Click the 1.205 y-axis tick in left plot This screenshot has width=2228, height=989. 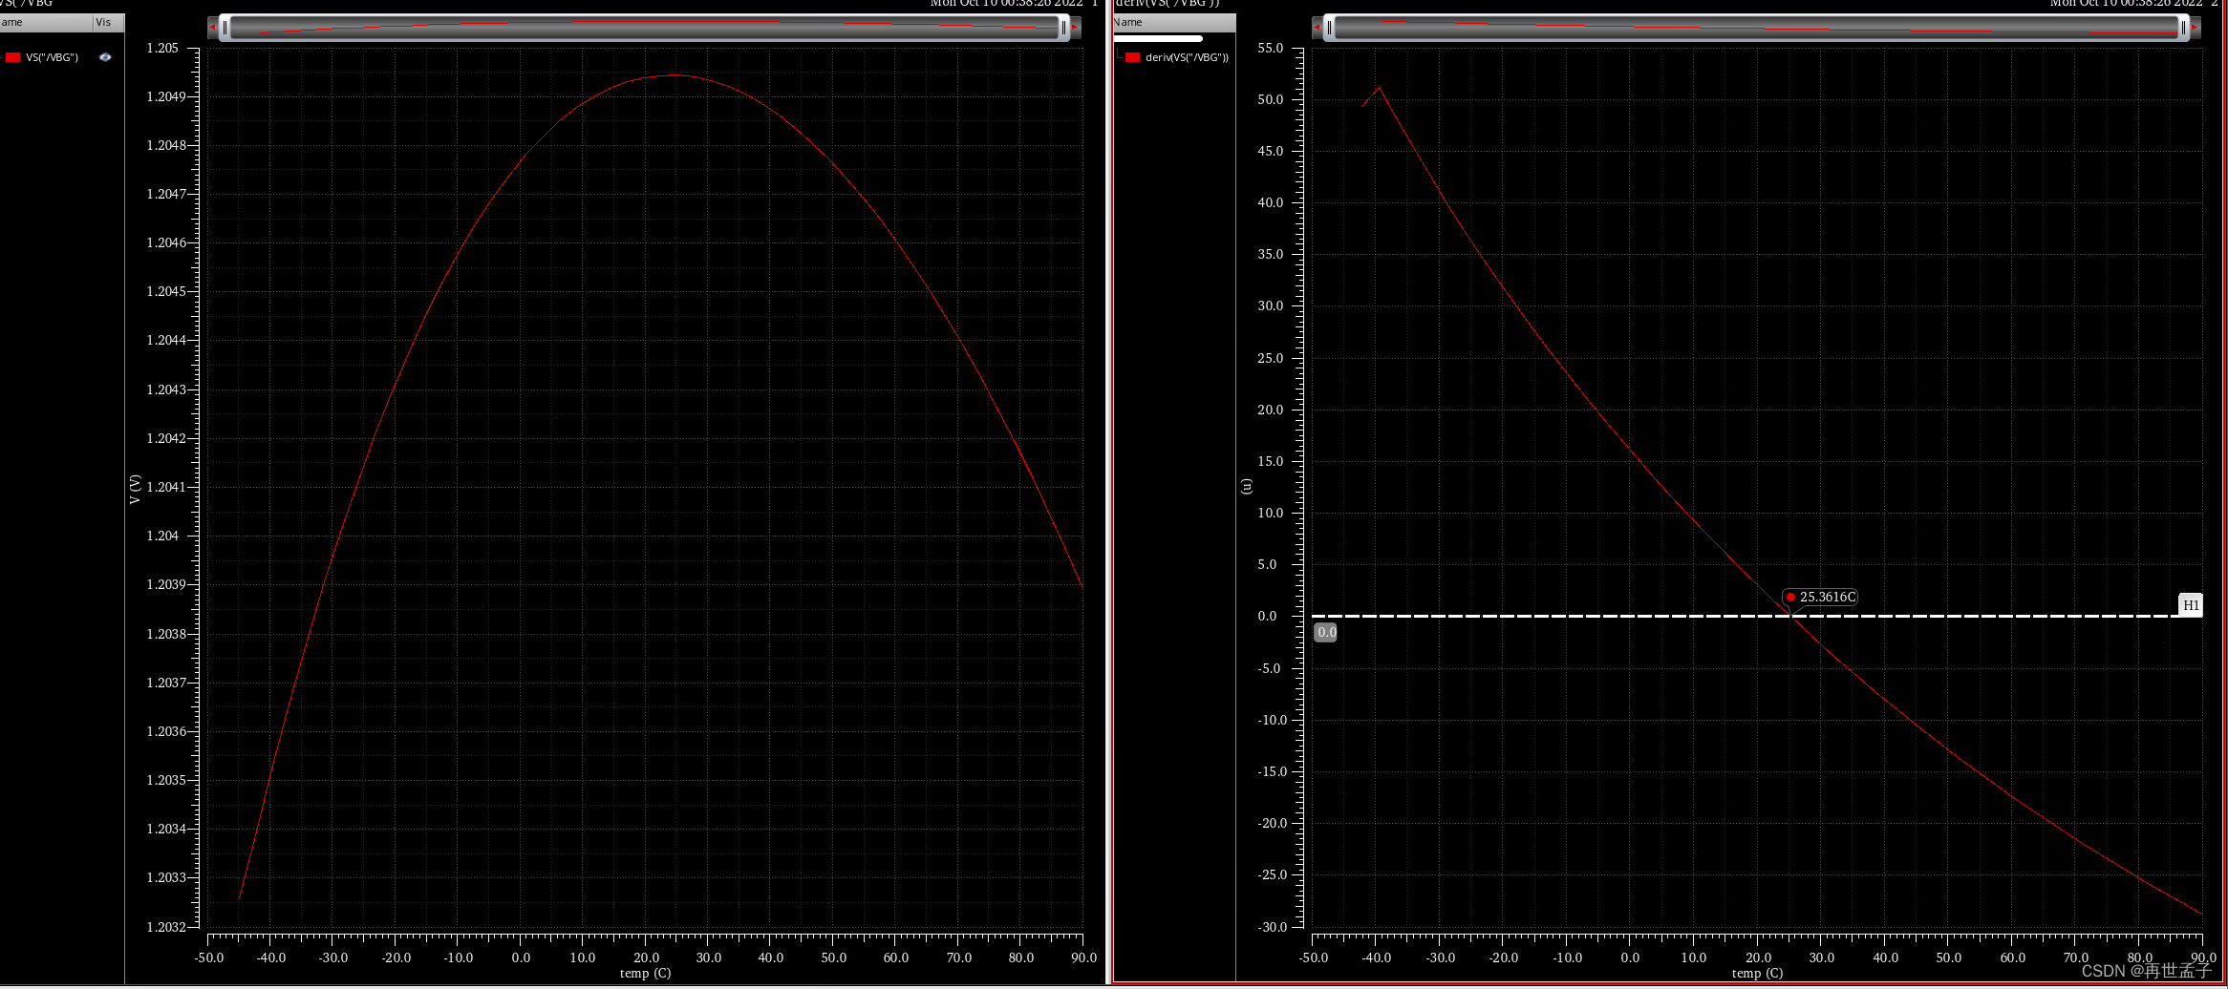click(162, 48)
